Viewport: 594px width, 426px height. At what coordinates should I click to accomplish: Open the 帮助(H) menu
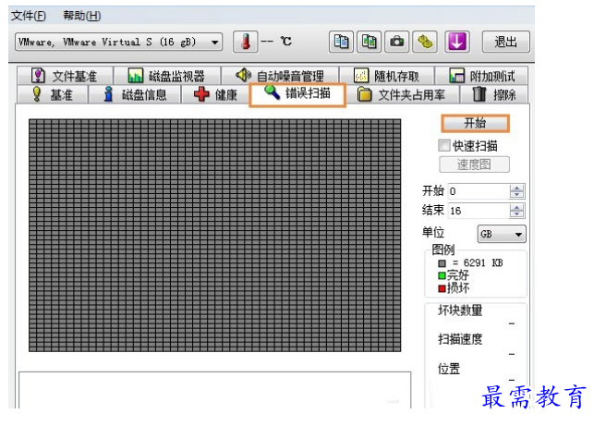tap(82, 16)
